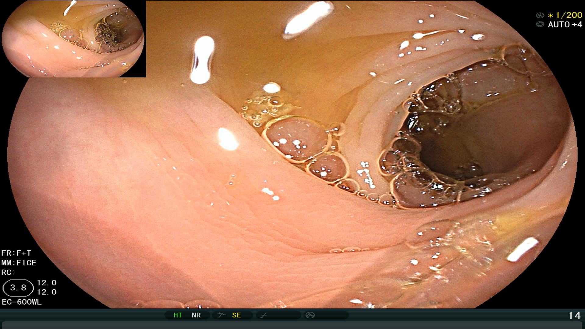
Task: Open the picture-in-picture endoscope thumbnail
Action: (x=73, y=39)
